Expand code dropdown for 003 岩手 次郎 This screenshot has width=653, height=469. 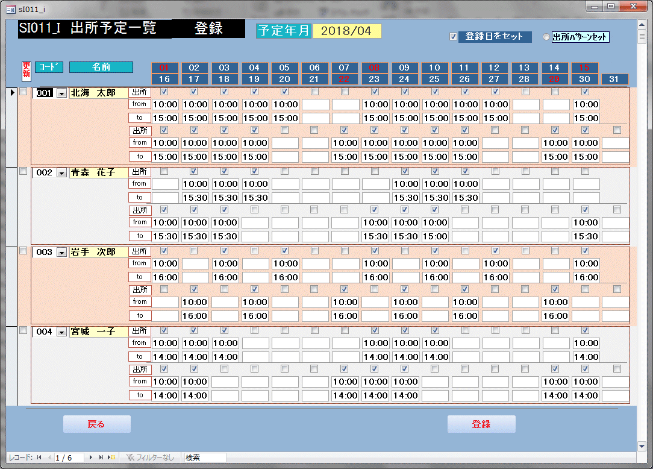[61, 253]
